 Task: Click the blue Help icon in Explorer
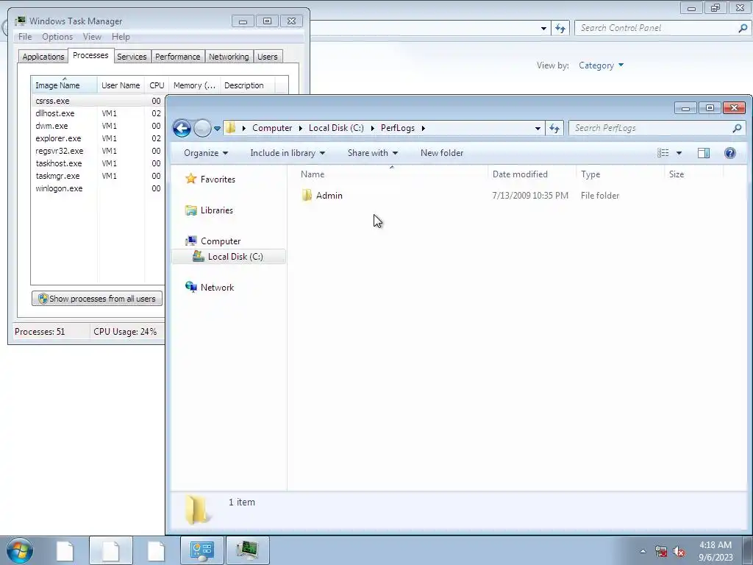pyautogui.click(x=730, y=153)
